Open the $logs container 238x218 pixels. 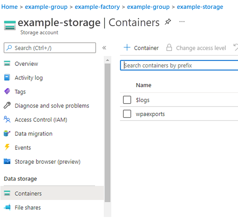(x=143, y=100)
